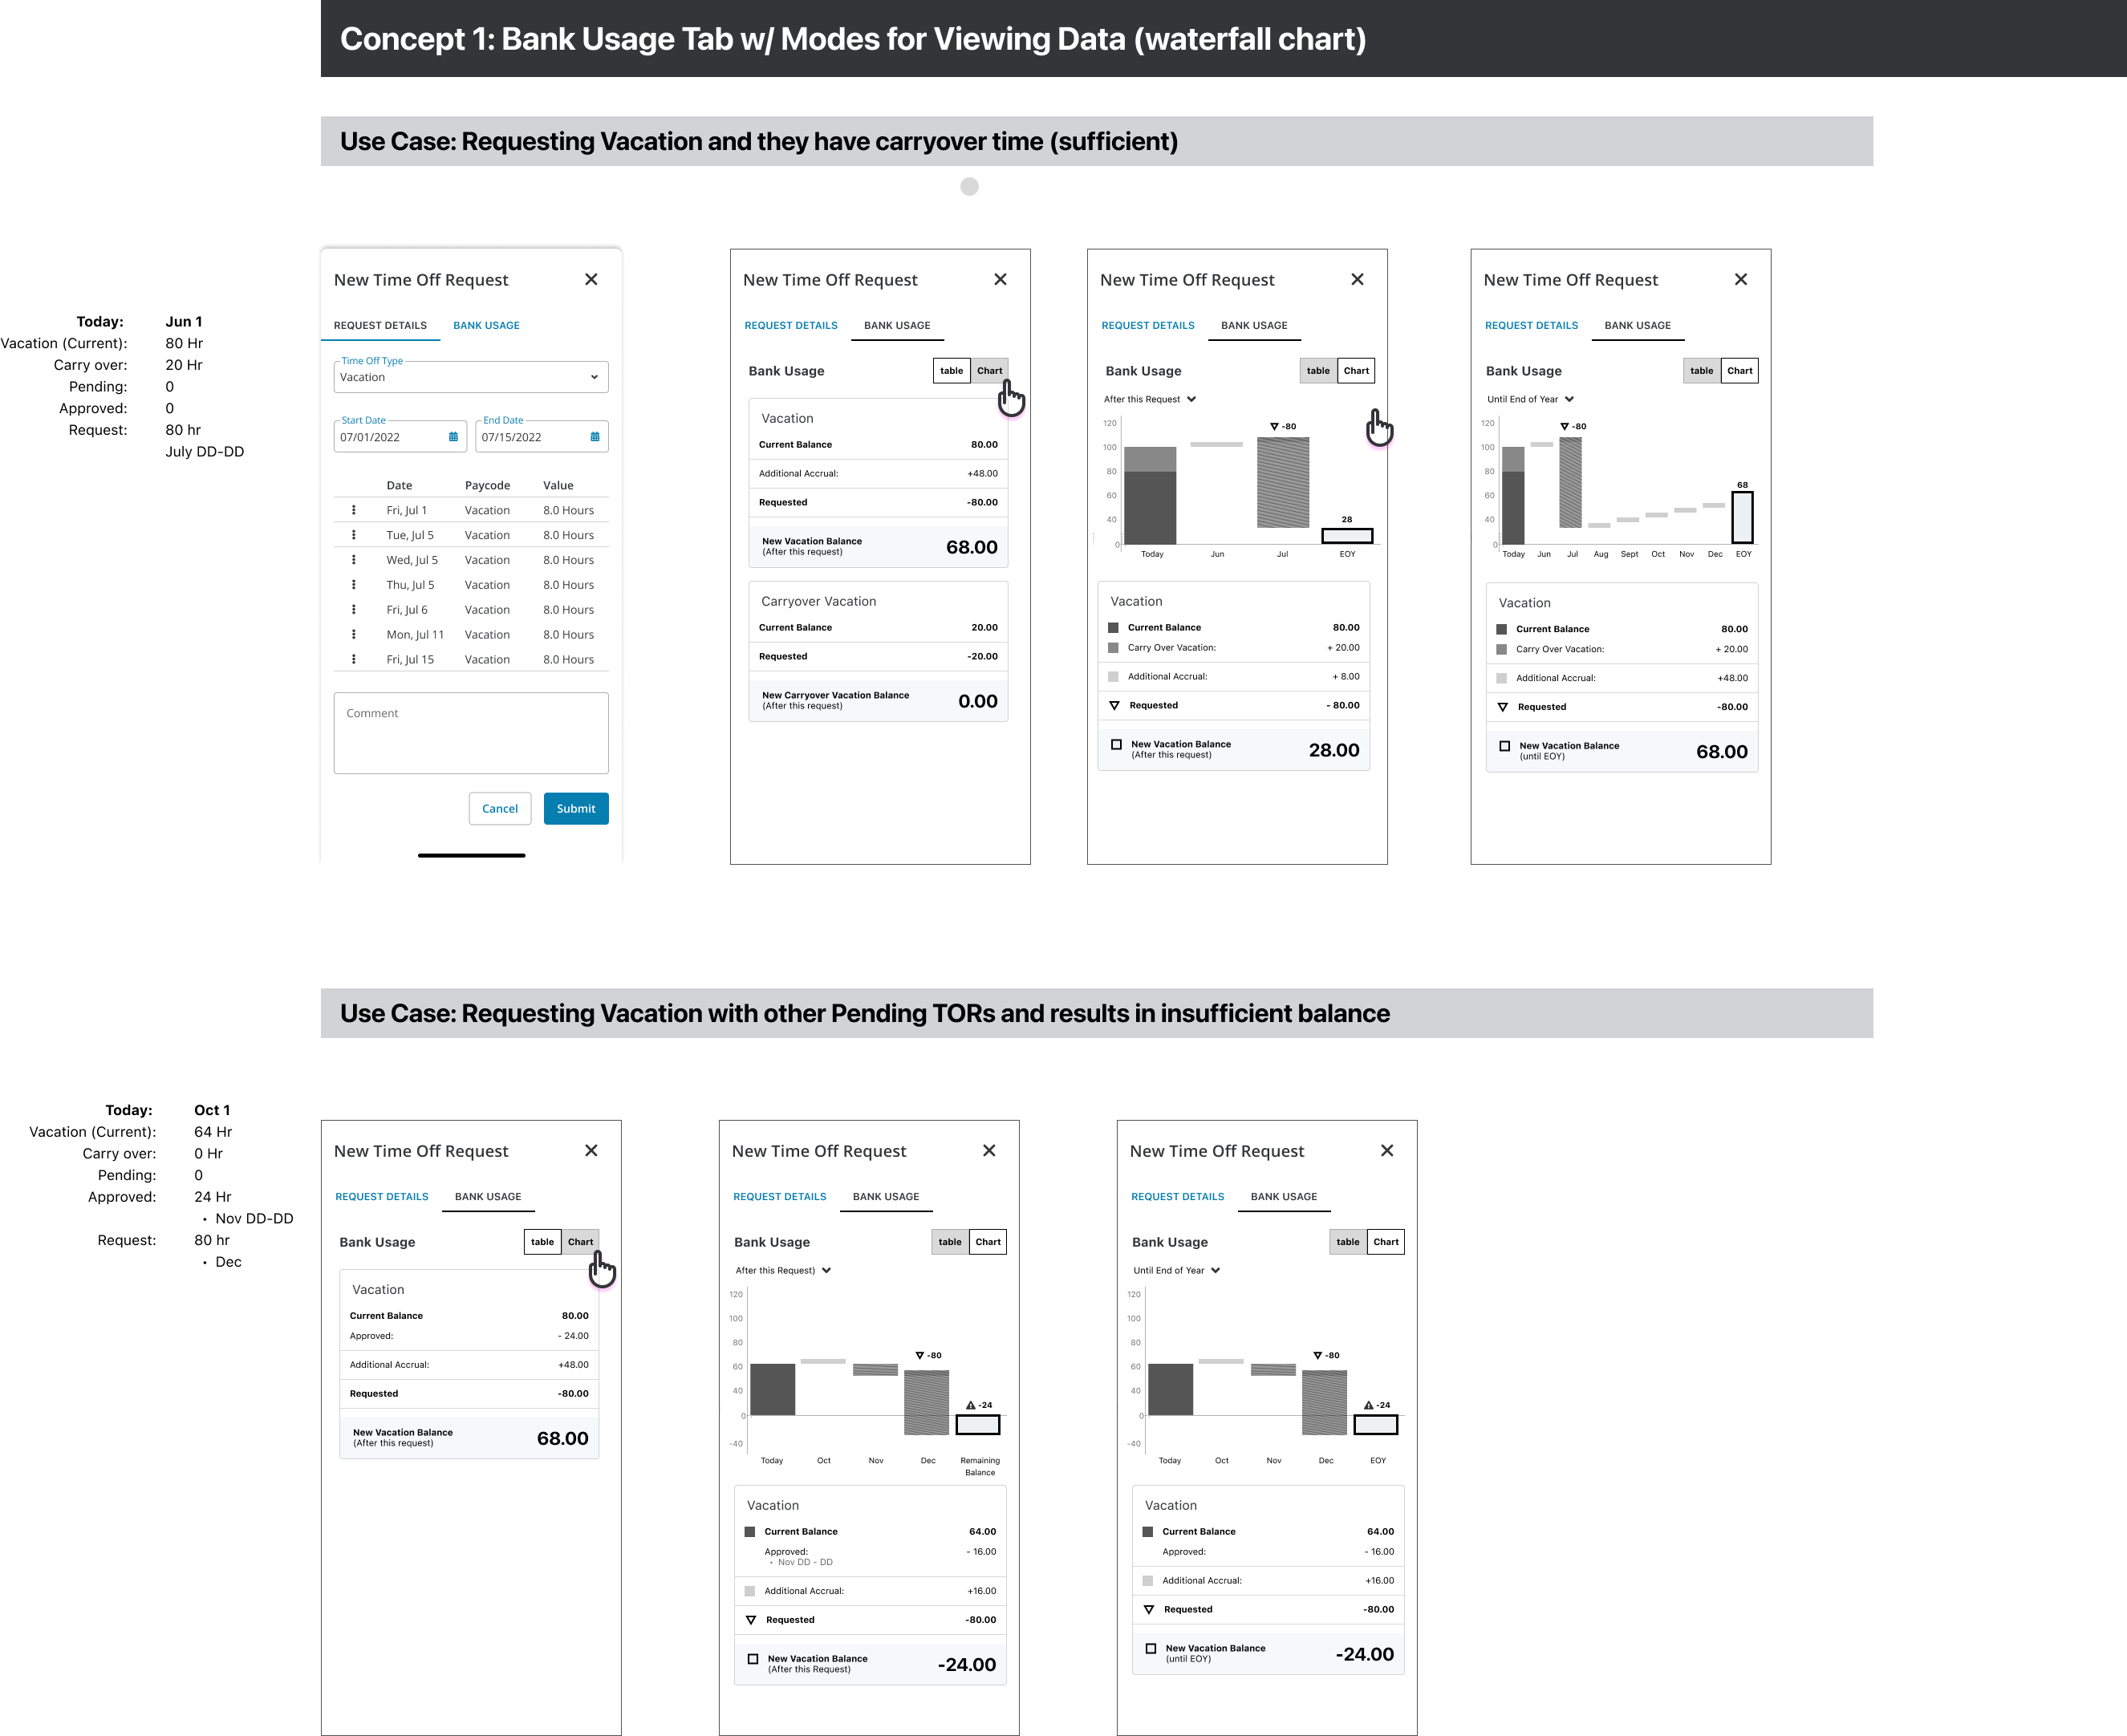Switch to table in the Remaining Balance chart panel
Image resolution: width=2127 pixels, height=1736 pixels.
949,1242
